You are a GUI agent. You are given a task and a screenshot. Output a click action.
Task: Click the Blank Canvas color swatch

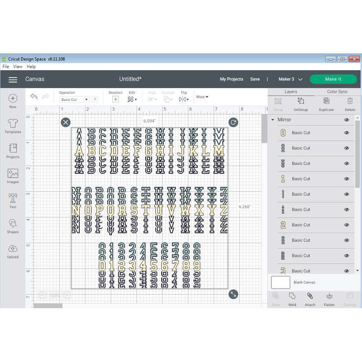[x=281, y=282]
